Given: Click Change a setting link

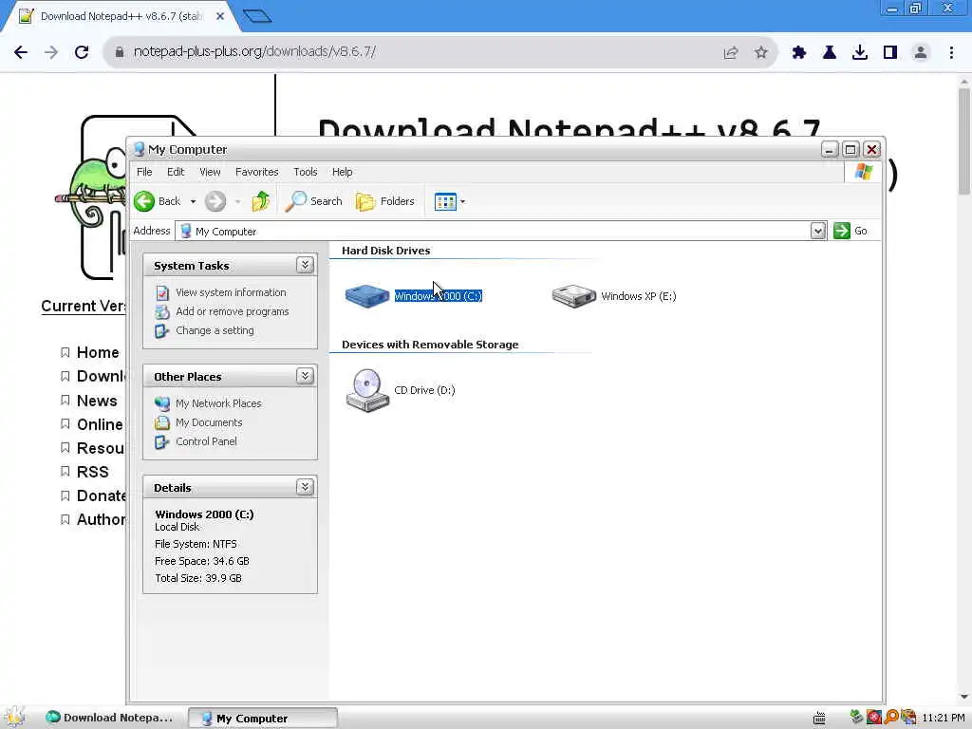Looking at the screenshot, I should click(x=215, y=330).
